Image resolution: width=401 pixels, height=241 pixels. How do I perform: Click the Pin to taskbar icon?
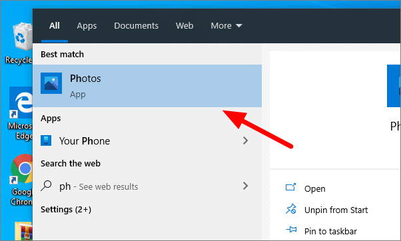(291, 229)
